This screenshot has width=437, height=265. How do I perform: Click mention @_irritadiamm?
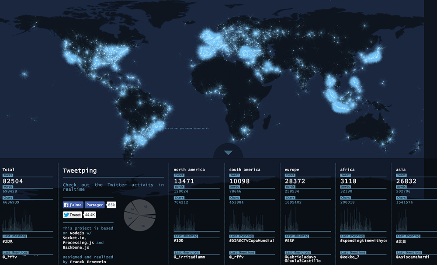(189, 257)
